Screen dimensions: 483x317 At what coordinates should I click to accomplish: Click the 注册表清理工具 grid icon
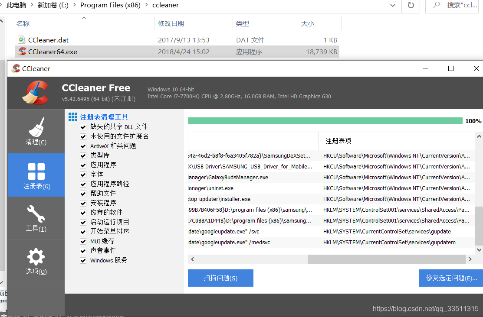coord(73,117)
